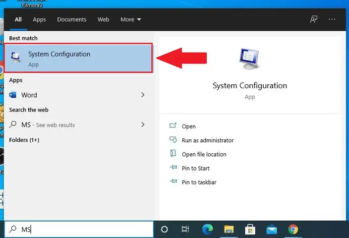The height and width of the screenshot is (238, 349).
Task: Open the Mail app from taskbar
Action: tap(272, 230)
